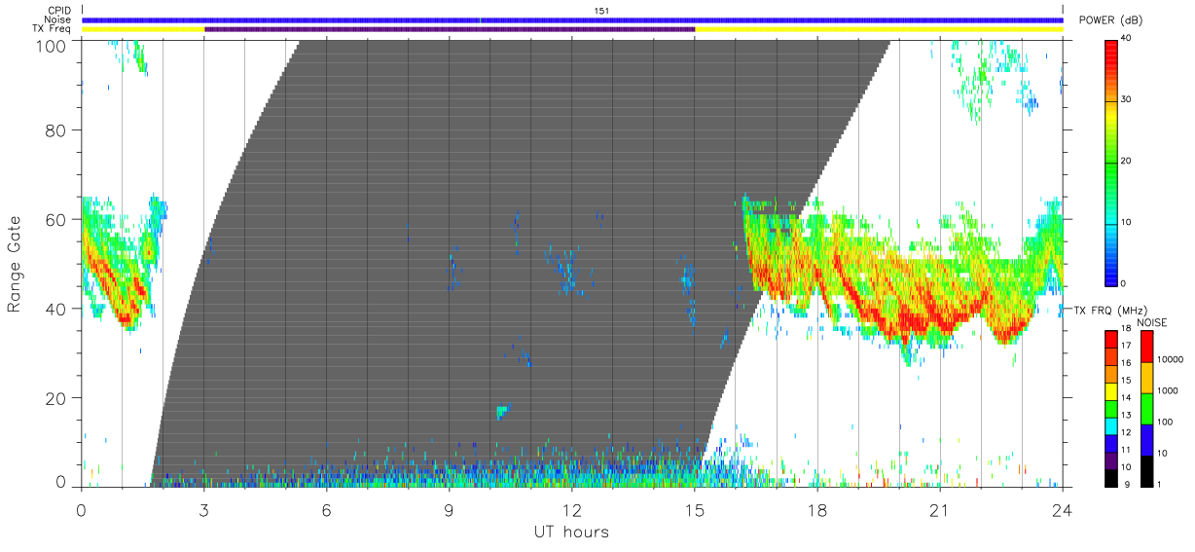Click the blue Noise bar strip
This screenshot has width=1195, height=552.
point(572,19)
